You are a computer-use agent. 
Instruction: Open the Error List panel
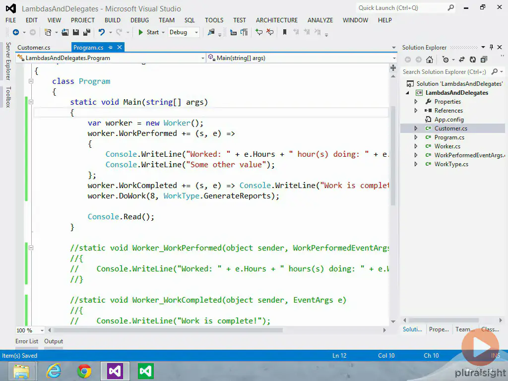click(x=27, y=341)
